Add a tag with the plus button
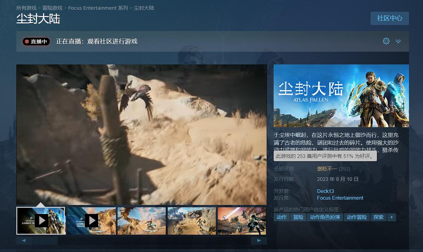The height and width of the screenshot is (252, 423). pos(391,217)
